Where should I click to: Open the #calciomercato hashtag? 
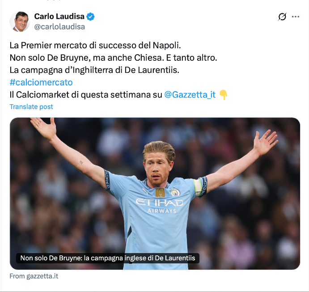tap(41, 82)
